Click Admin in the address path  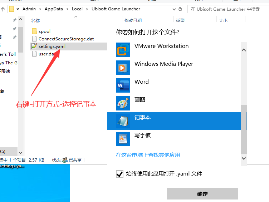(29, 9)
